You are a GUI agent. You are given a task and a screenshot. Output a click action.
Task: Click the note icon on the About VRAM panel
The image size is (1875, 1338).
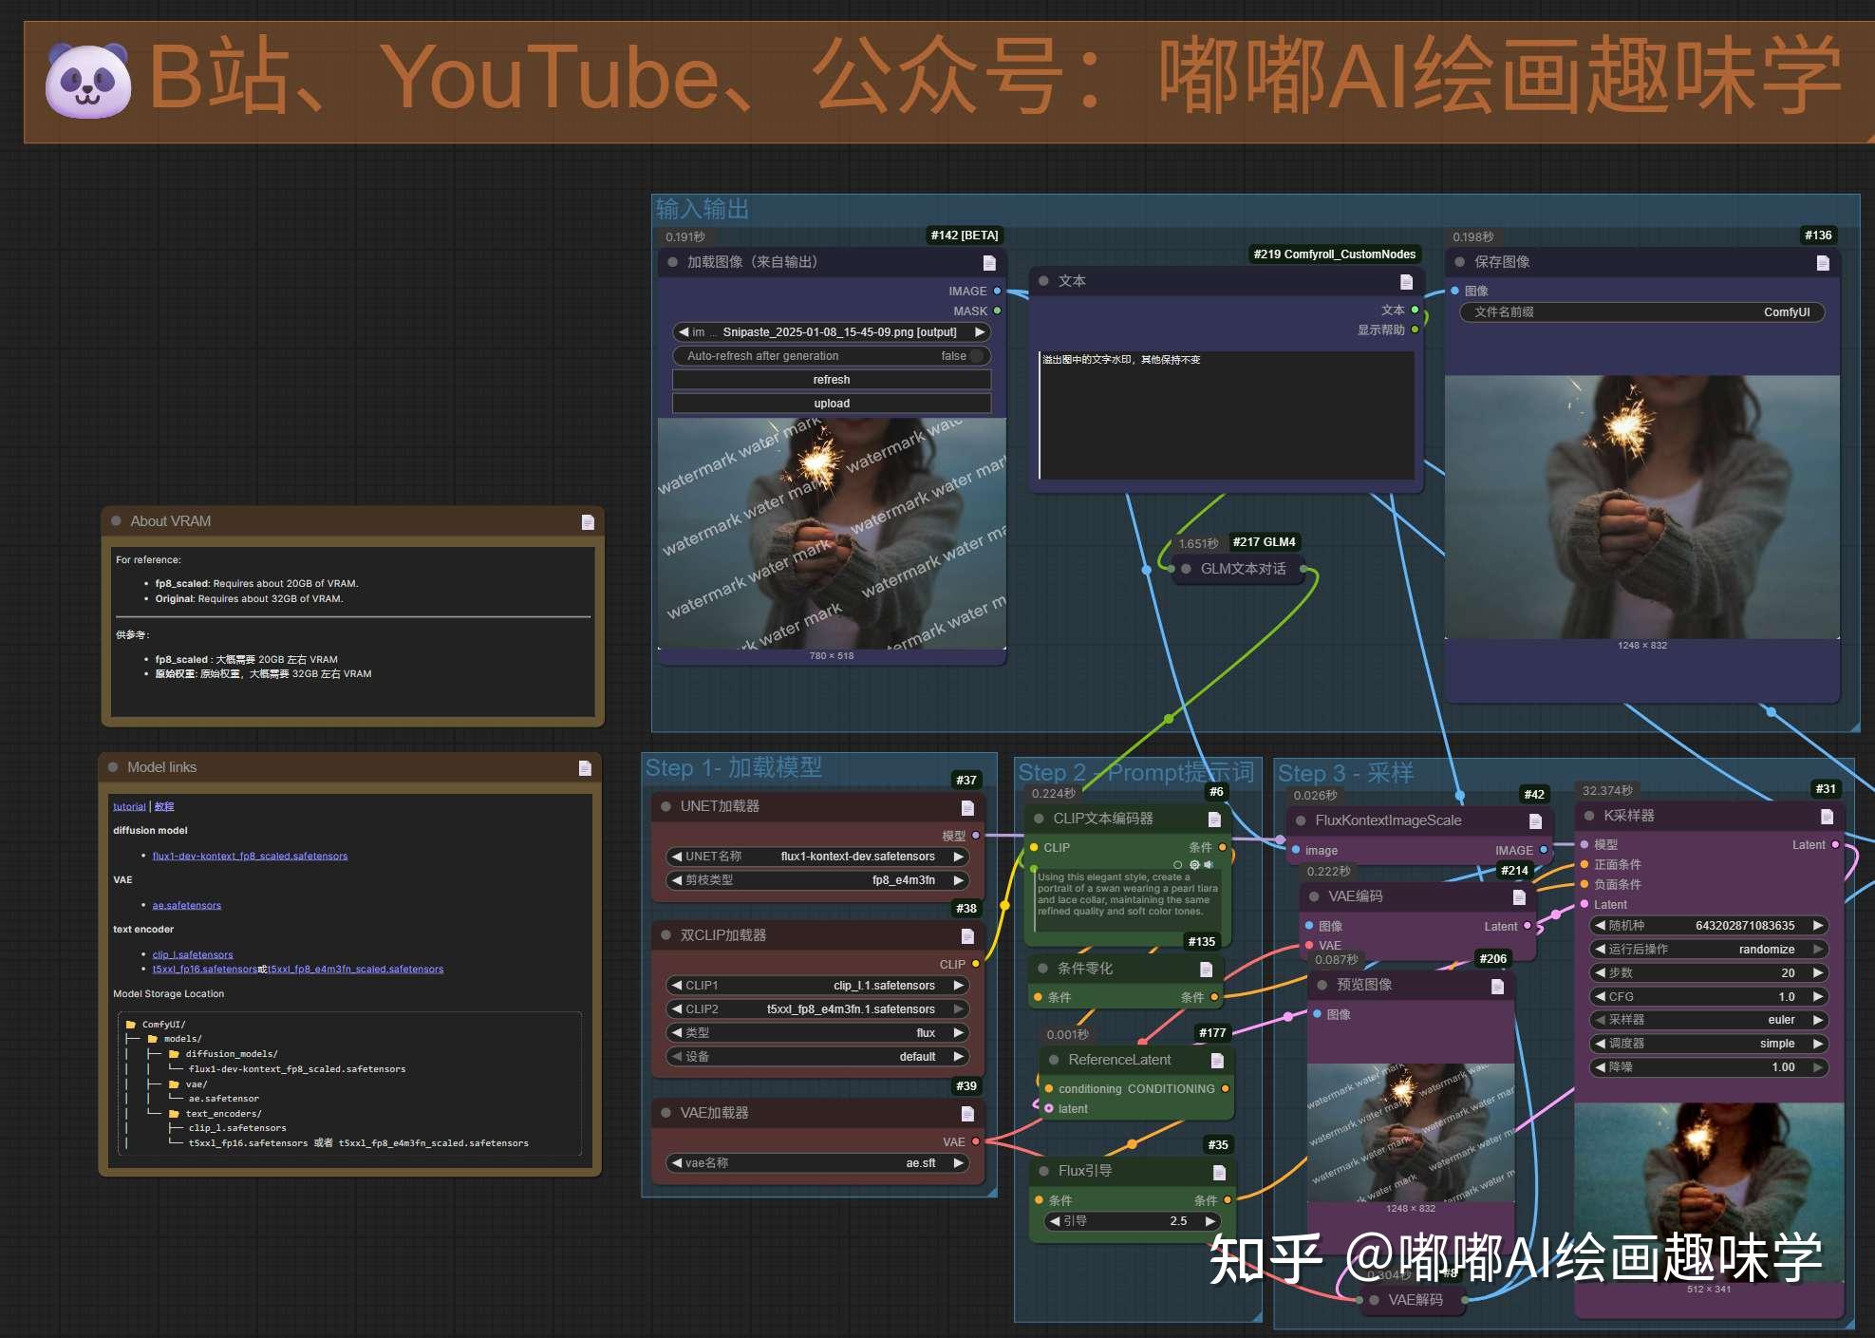click(x=589, y=521)
